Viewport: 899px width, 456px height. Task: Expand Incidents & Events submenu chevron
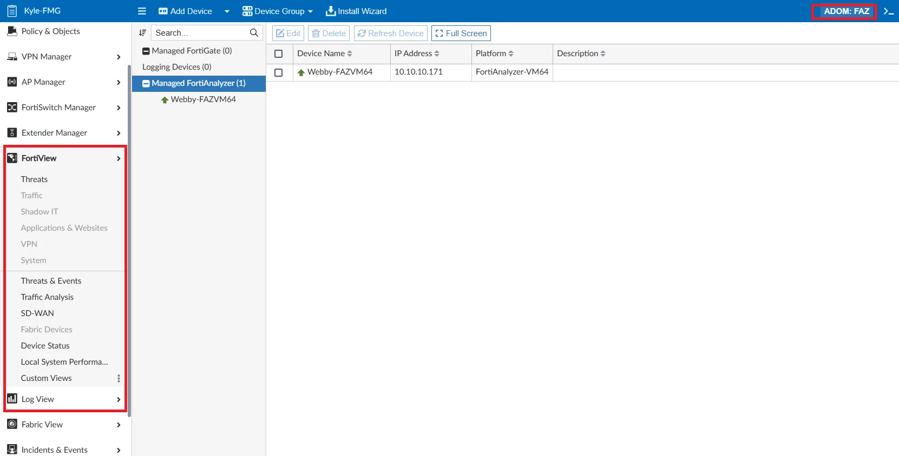pyautogui.click(x=119, y=450)
